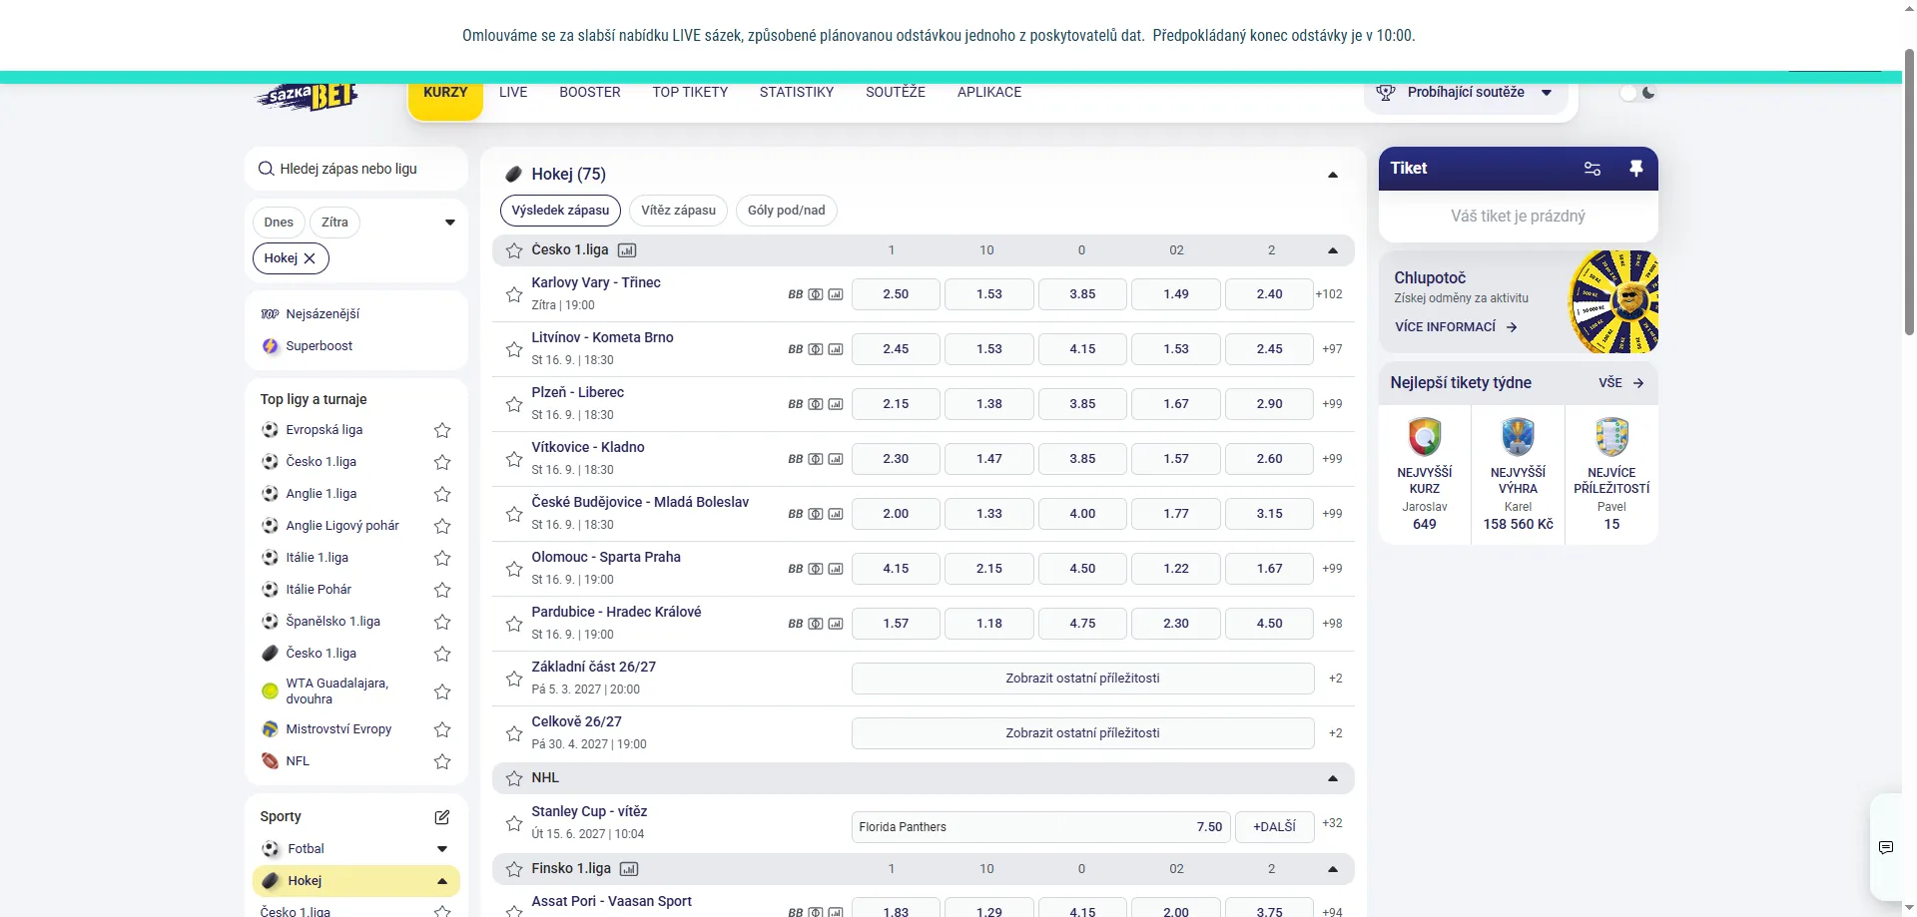Select the Výsledek zápasu market

click(560, 211)
